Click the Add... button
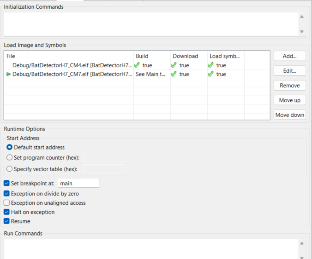 coord(289,56)
